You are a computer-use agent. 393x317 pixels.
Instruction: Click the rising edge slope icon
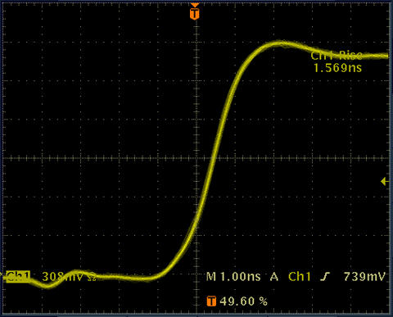[325, 277]
